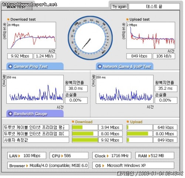
Task: Click the orange bullet beside Bandwidth Upload heading
Action: [x=128, y=122]
